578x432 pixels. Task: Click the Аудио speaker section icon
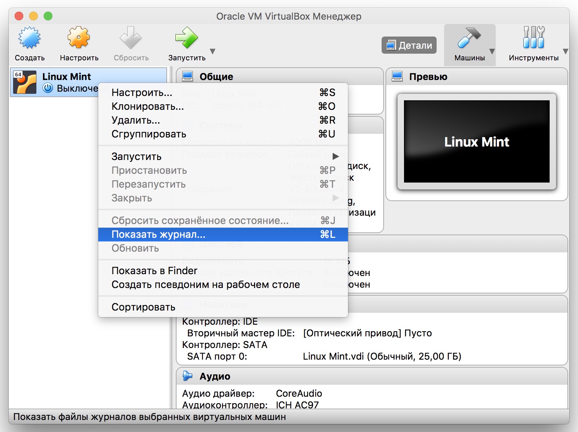tap(187, 376)
